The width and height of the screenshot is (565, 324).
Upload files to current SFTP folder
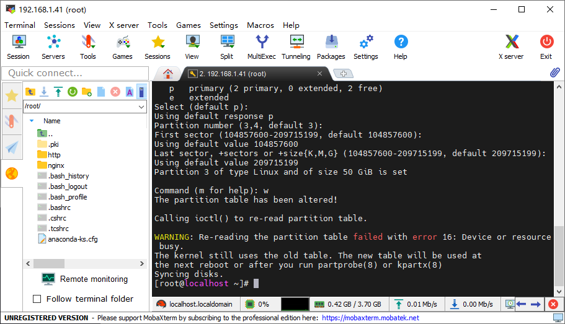pos(58,92)
